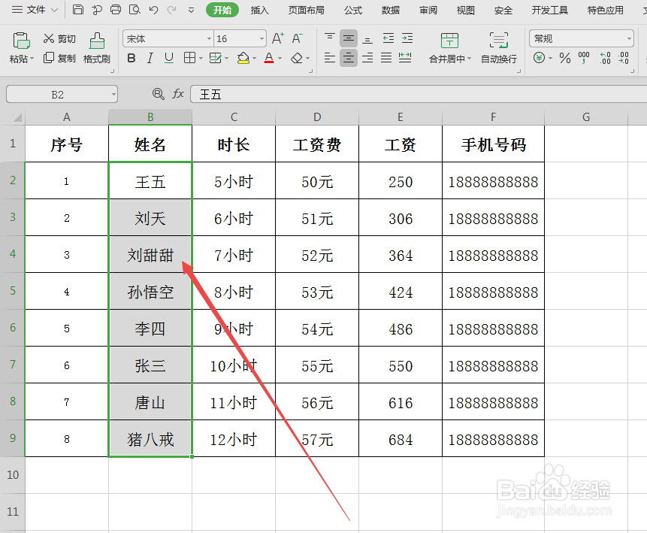Click increase decimal places icon
This screenshot has height=533, width=647.
click(605, 58)
